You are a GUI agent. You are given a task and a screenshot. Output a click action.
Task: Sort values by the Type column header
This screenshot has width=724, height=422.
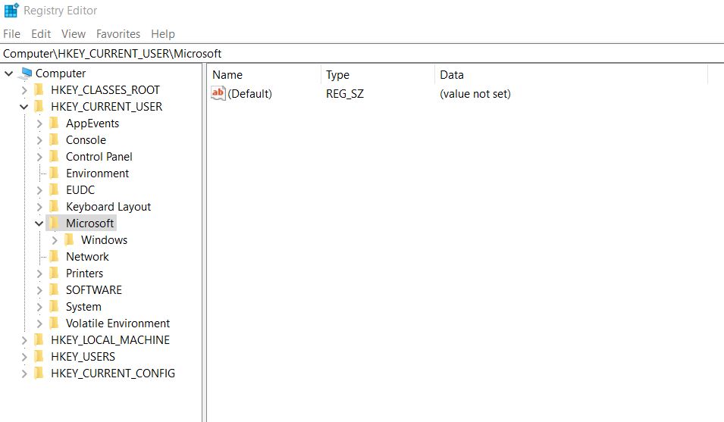coord(378,75)
